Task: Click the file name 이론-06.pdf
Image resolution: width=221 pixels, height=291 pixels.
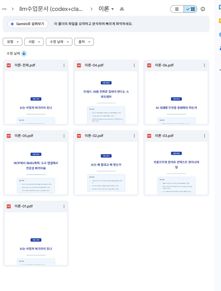Action: pos(164,65)
